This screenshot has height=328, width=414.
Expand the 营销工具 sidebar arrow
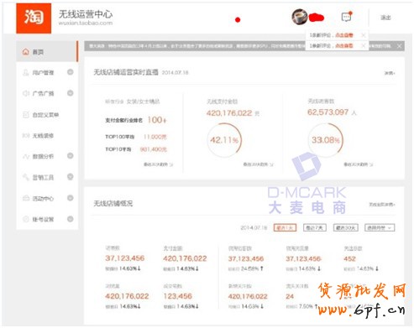coord(71,177)
